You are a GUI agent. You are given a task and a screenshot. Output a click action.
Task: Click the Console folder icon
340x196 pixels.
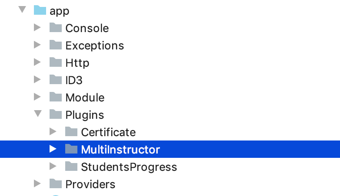pyautogui.click(x=56, y=27)
